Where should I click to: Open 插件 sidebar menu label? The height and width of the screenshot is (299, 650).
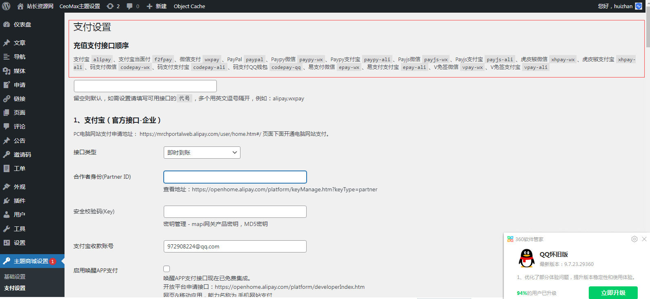coord(20,201)
